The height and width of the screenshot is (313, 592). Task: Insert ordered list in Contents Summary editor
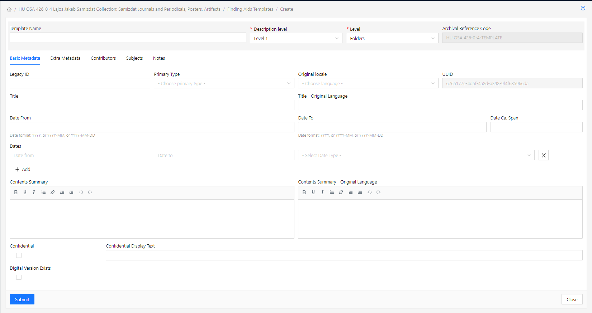[43, 192]
